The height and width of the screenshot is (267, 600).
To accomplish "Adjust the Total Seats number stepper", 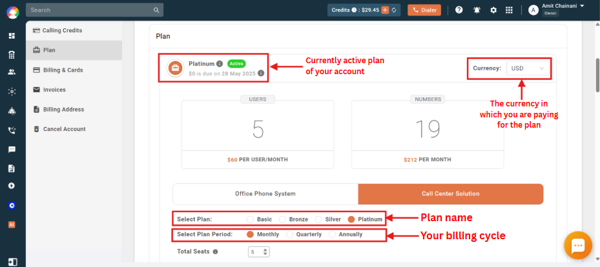I will point(266,252).
